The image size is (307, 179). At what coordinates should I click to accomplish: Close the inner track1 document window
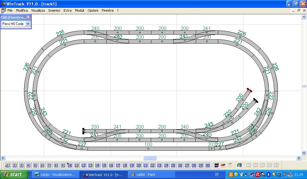(x=304, y=10)
